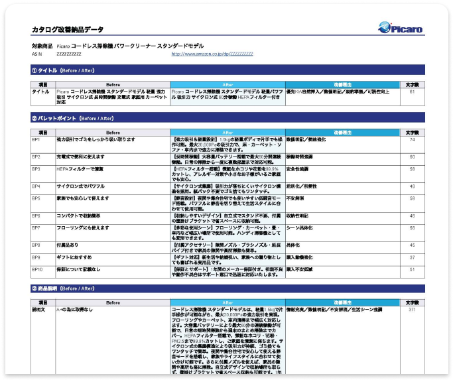The image size is (453, 380).
Task: Click After cell starting 【保証とサポート】
Action: pyautogui.click(x=227, y=272)
